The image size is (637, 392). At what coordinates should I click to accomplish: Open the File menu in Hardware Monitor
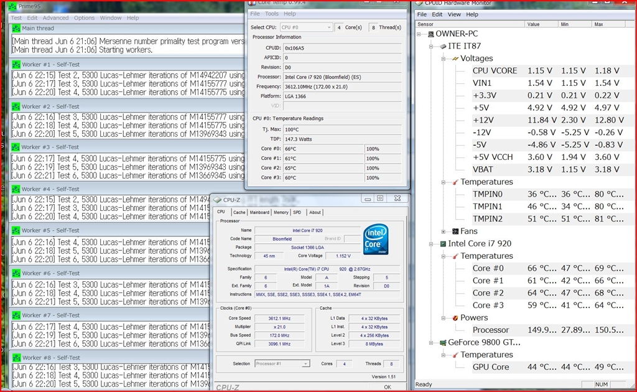[x=422, y=14]
